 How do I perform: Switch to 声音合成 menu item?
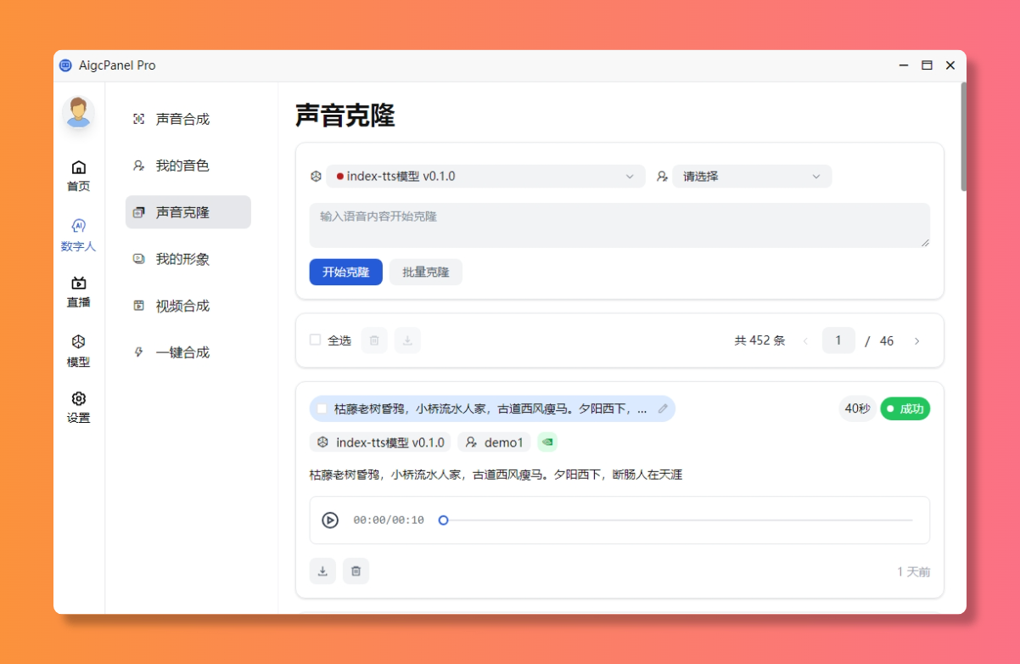click(x=182, y=120)
